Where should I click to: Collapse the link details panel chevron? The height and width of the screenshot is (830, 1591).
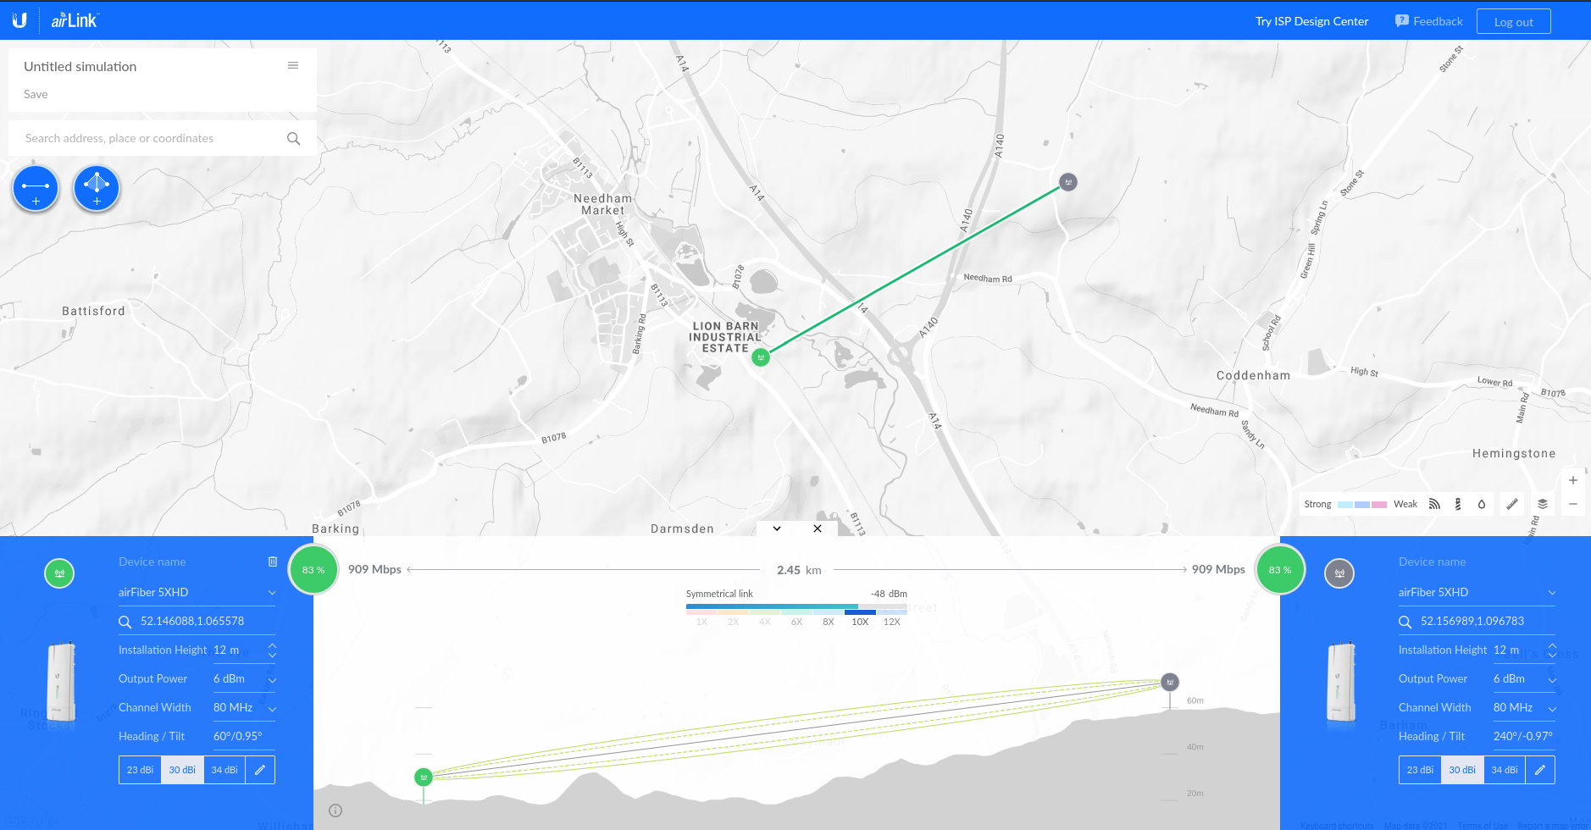pyautogui.click(x=777, y=528)
